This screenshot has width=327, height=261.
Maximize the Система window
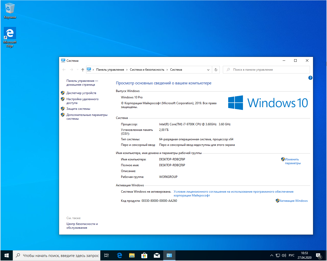coord(295,60)
